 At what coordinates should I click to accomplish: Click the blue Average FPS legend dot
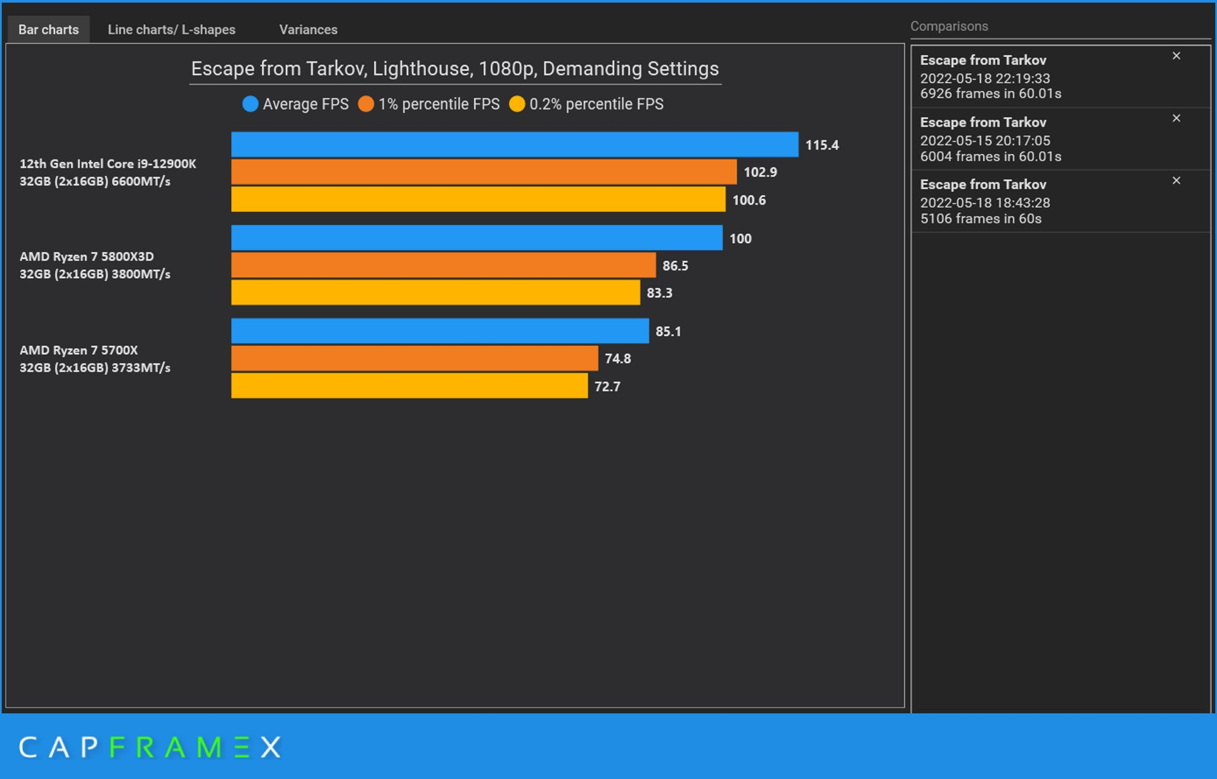(250, 104)
